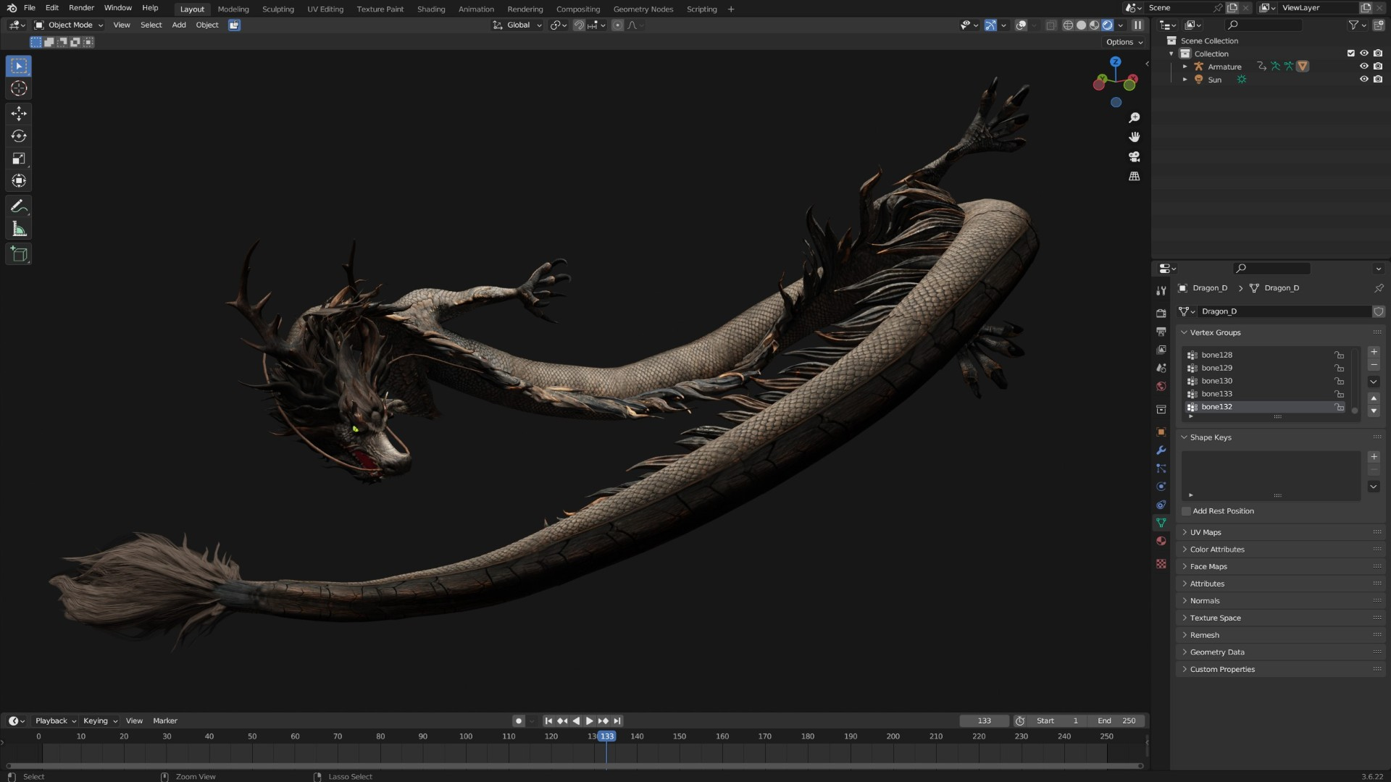This screenshot has width=1391, height=782.
Task: Open the Add menu in viewport header
Action: pos(179,25)
